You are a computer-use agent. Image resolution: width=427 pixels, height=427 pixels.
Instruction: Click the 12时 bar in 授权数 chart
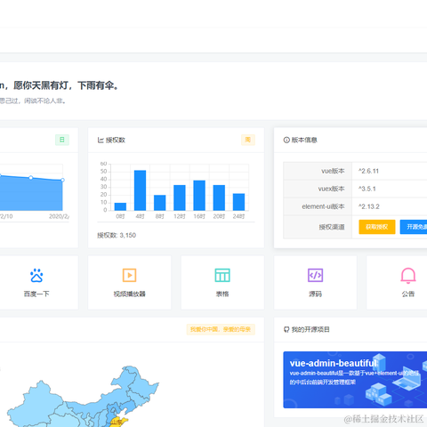pyautogui.click(x=180, y=197)
